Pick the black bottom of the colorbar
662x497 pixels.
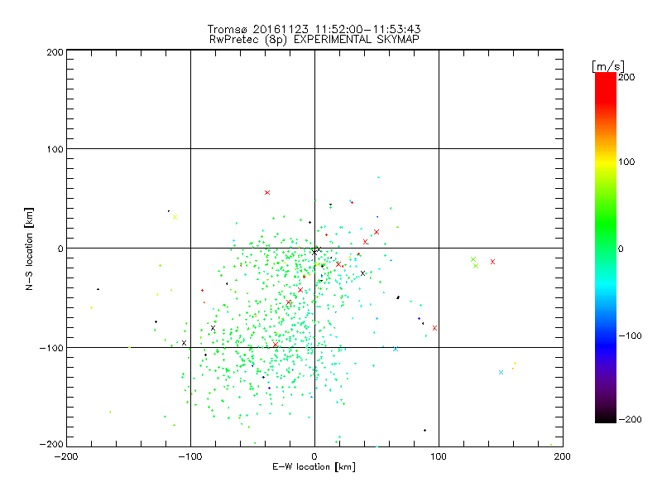click(606, 417)
